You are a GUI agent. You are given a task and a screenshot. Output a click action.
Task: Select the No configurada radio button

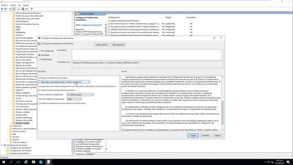pyautogui.click(x=39, y=51)
